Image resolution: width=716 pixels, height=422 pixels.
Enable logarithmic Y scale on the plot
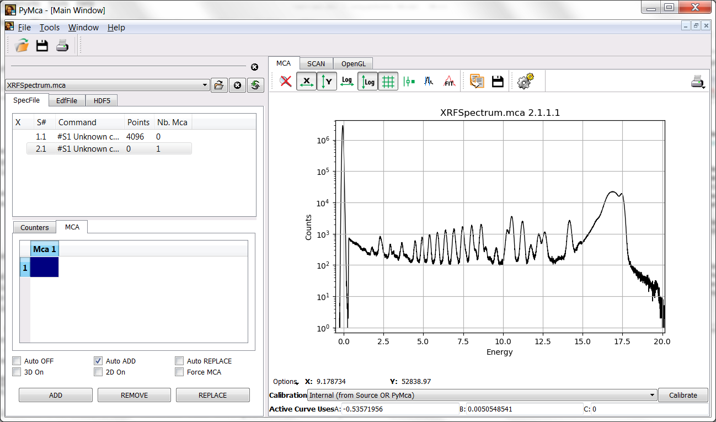[367, 81]
